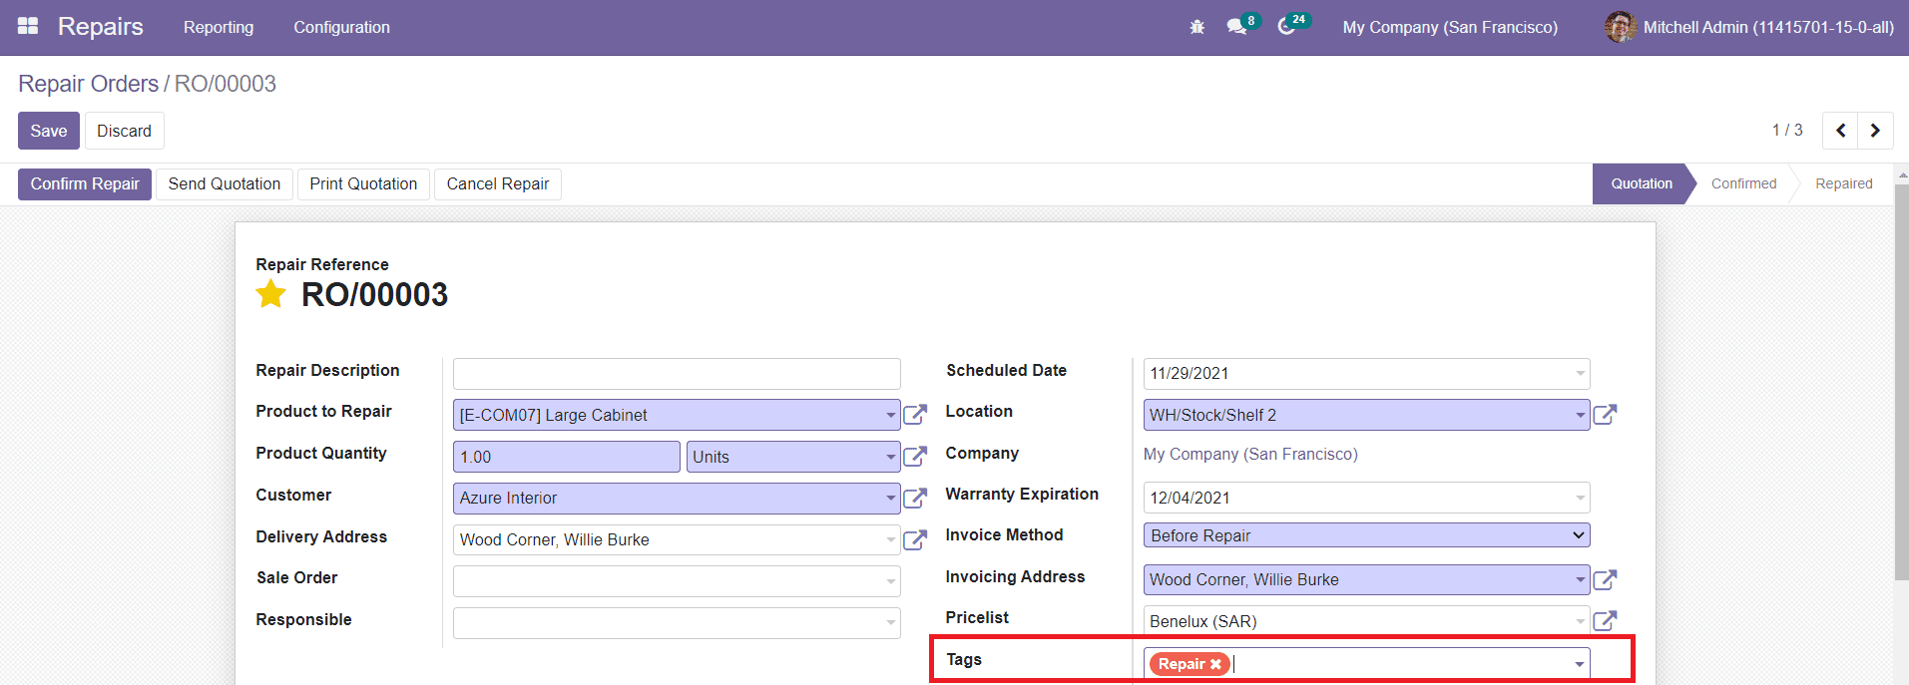Expand Customer dropdown
The height and width of the screenshot is (685, 1909).
pos(890,498)
